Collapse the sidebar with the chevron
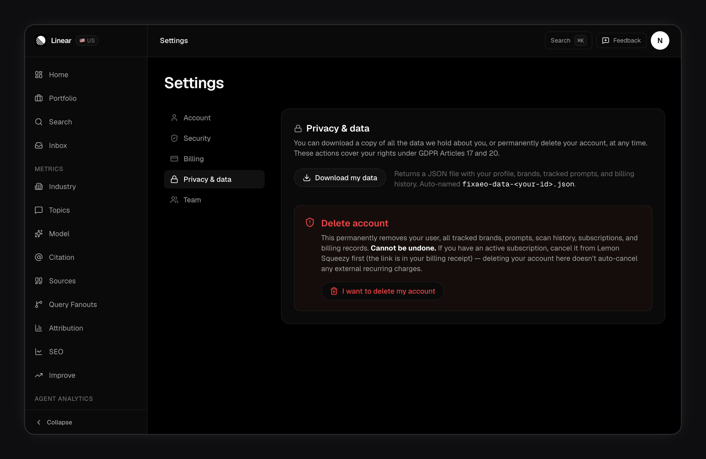The width and height of the screenshot is (706, 459). [x=39, y=422]
